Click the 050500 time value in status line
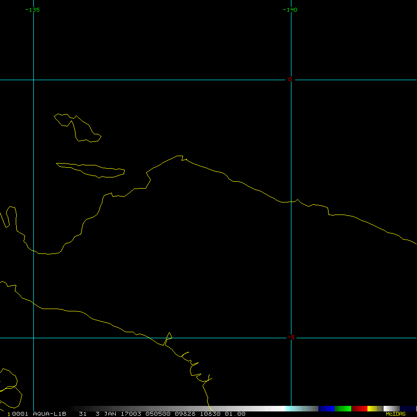 click(157, 414)
